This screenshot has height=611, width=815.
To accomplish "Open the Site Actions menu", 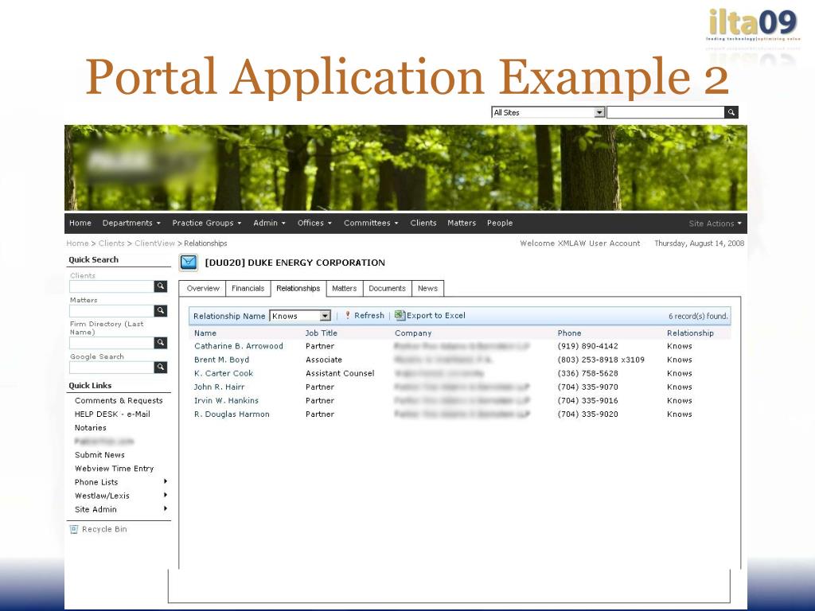I will 716,224.
